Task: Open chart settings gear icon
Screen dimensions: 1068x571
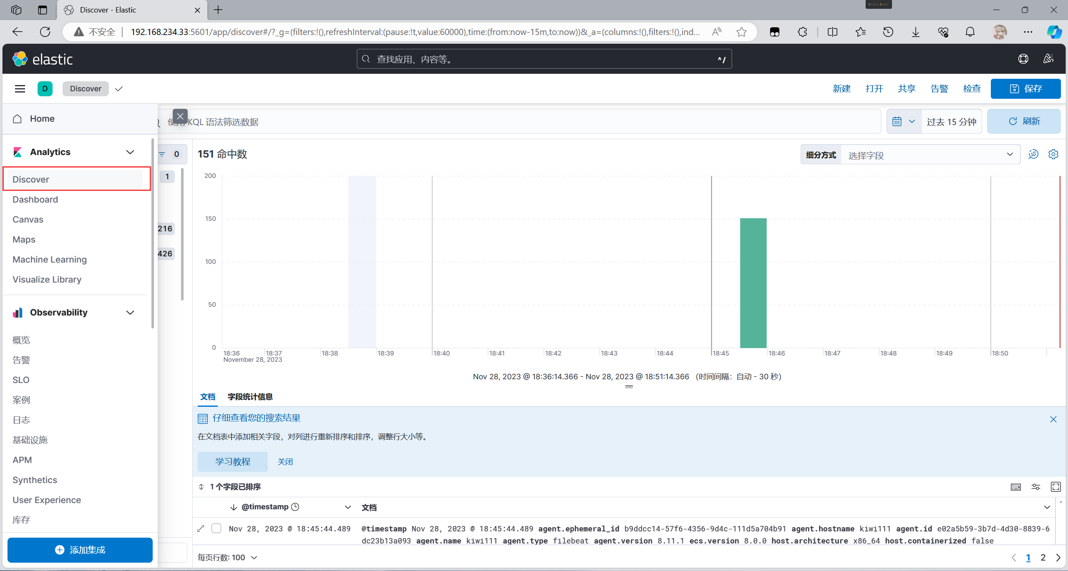Action: (1053, 154)
